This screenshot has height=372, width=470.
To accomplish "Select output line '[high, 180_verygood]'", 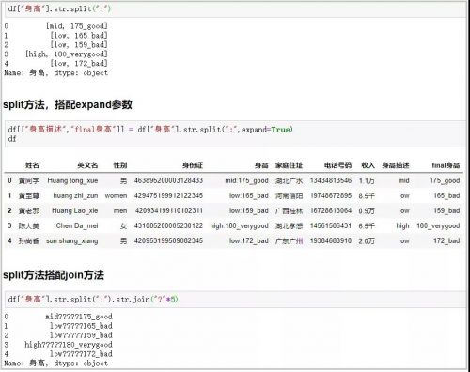I will click(67, 54).
